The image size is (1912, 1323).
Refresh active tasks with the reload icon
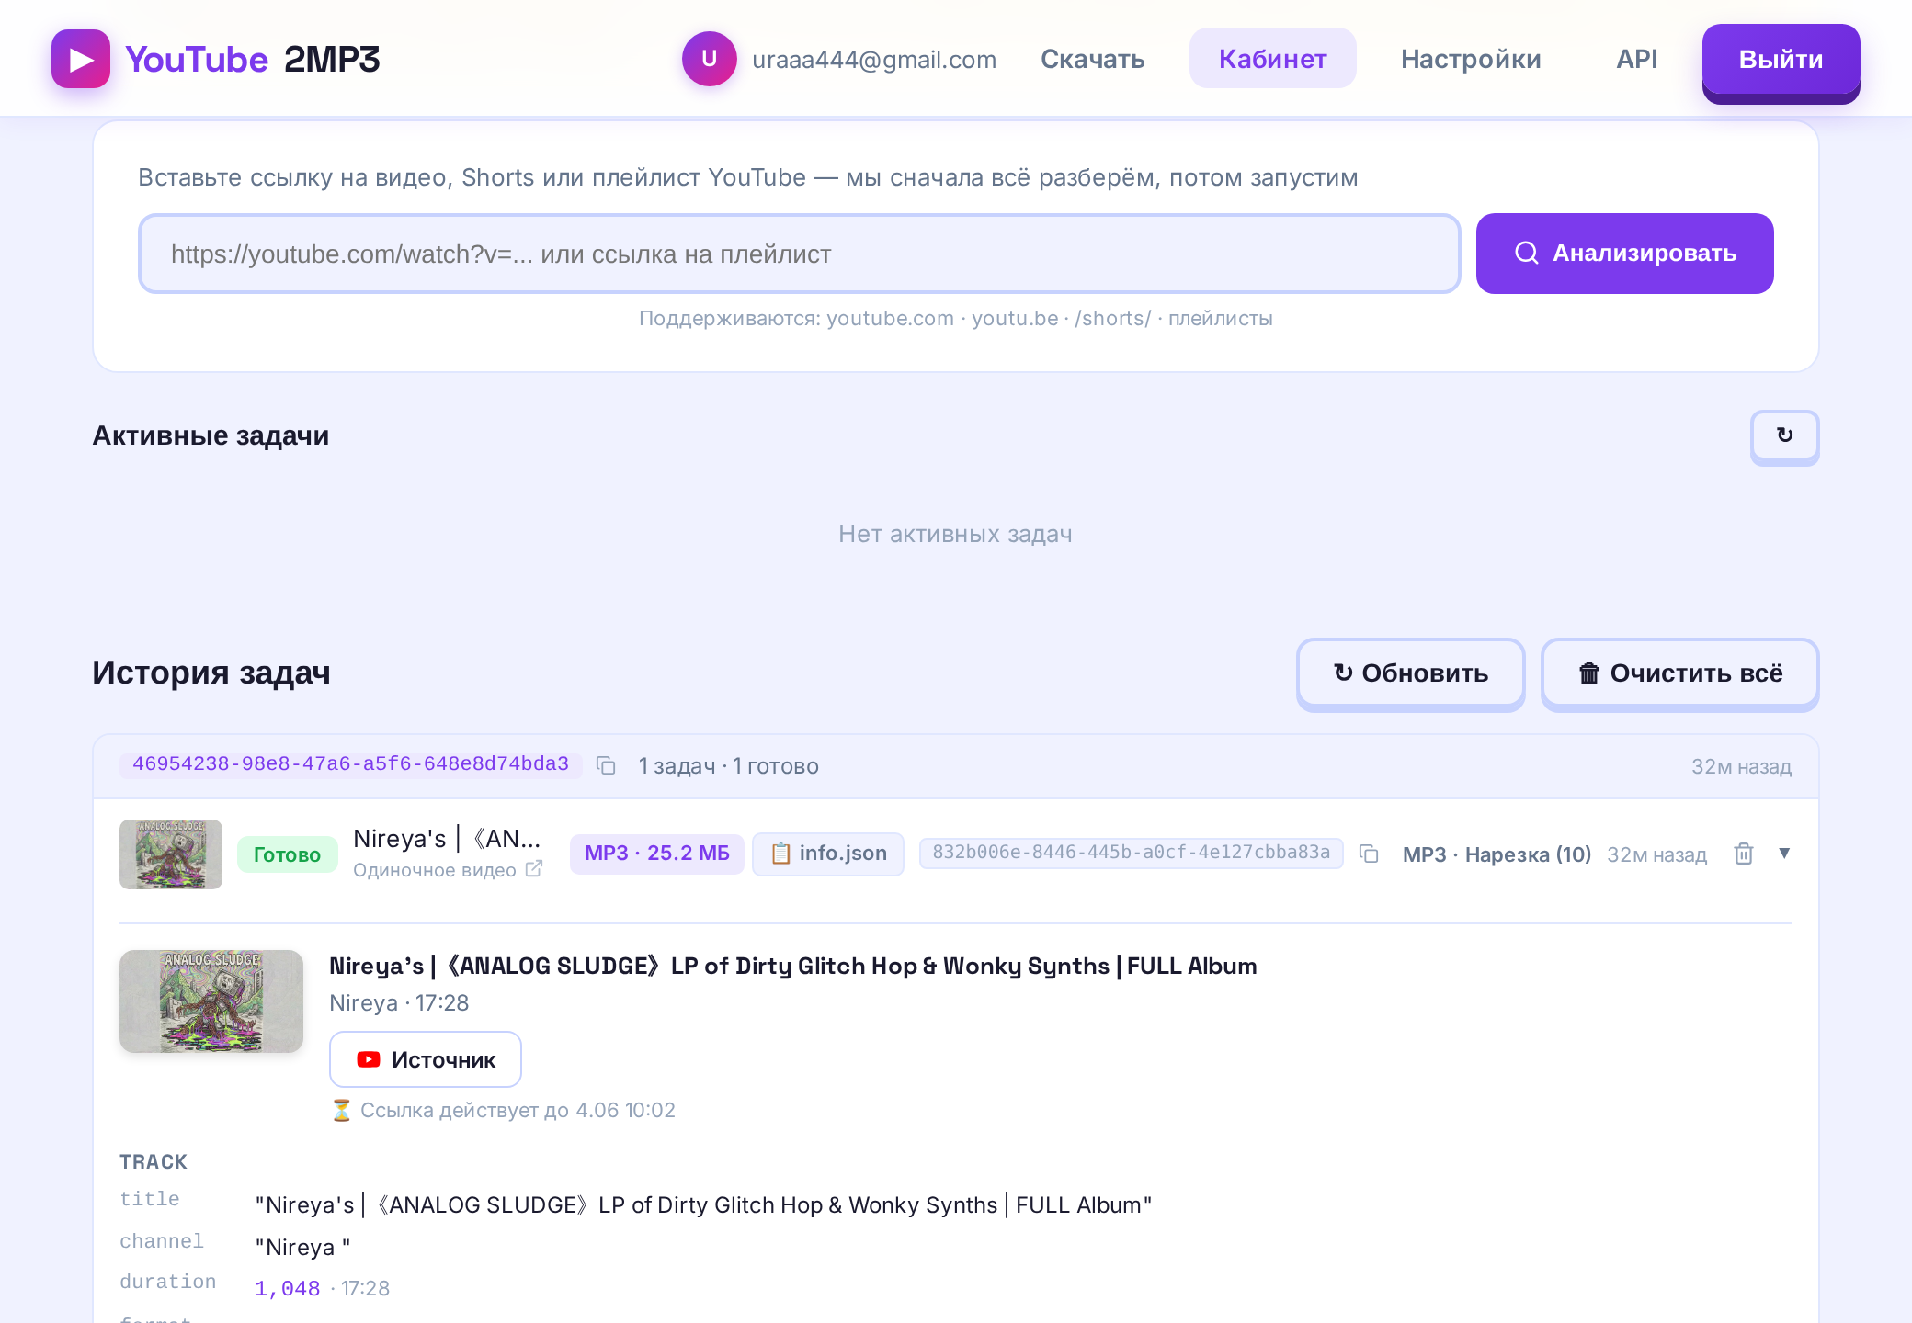pyautogui.click(x=1784, y=435)
